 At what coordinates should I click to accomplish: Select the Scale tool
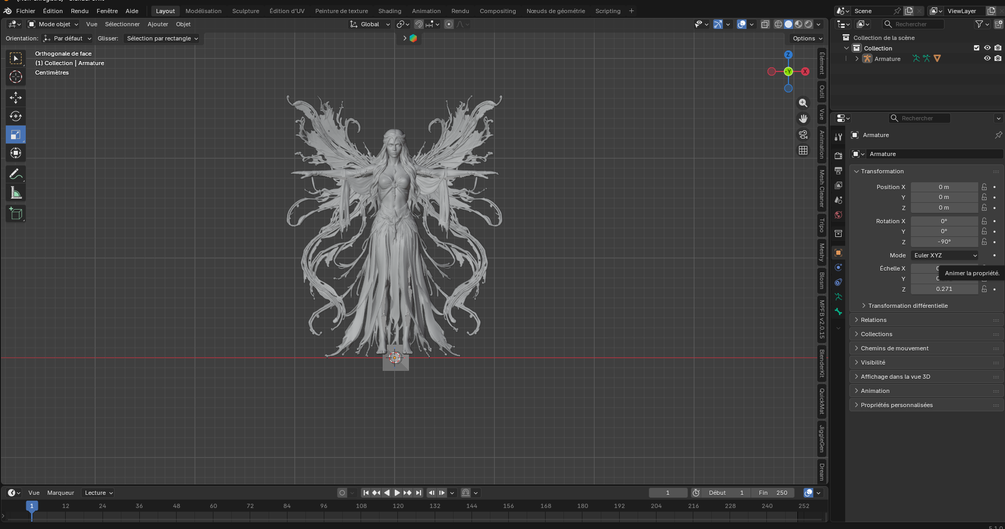pos(16,134)
